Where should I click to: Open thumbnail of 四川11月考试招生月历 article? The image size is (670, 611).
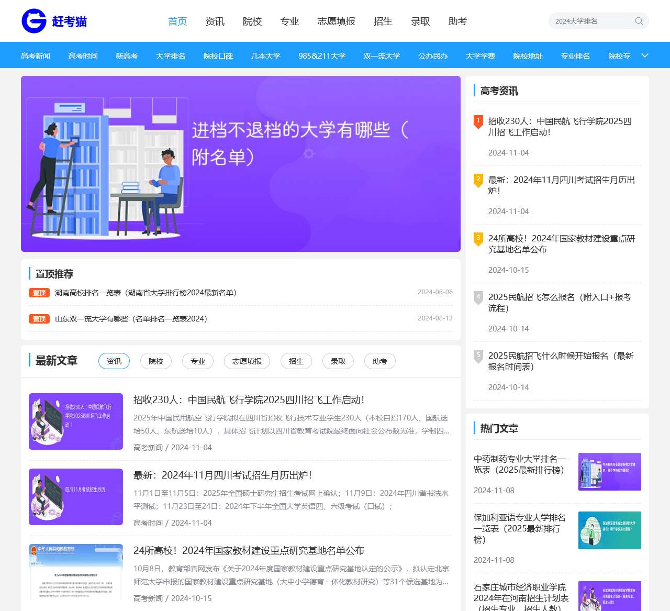coord(76,497)
